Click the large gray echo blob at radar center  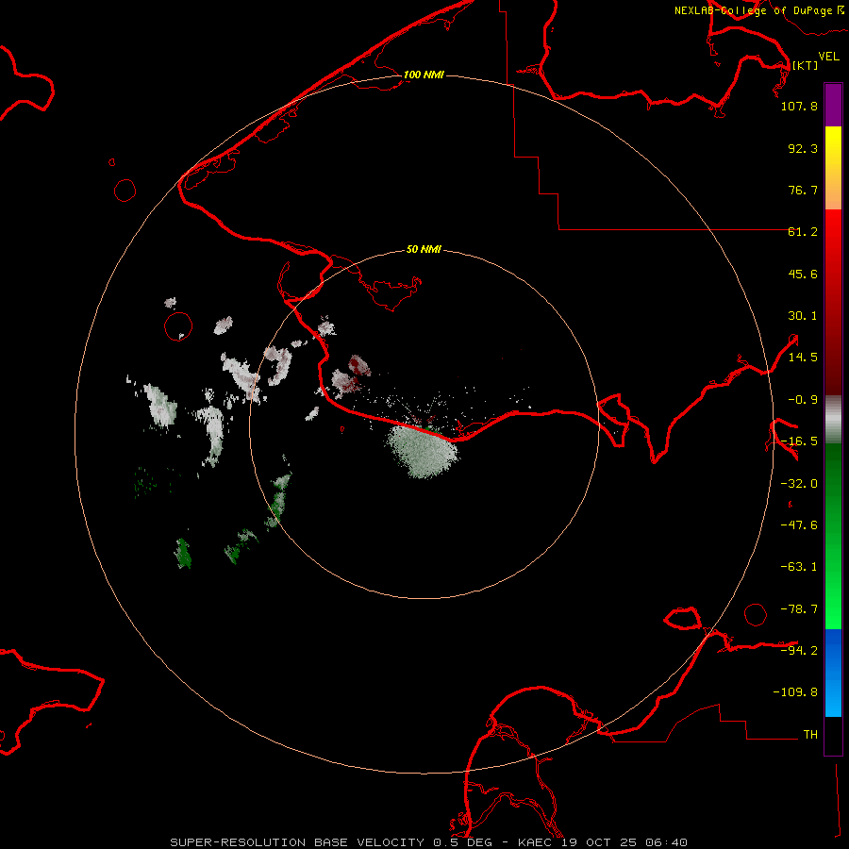[423, 452]
